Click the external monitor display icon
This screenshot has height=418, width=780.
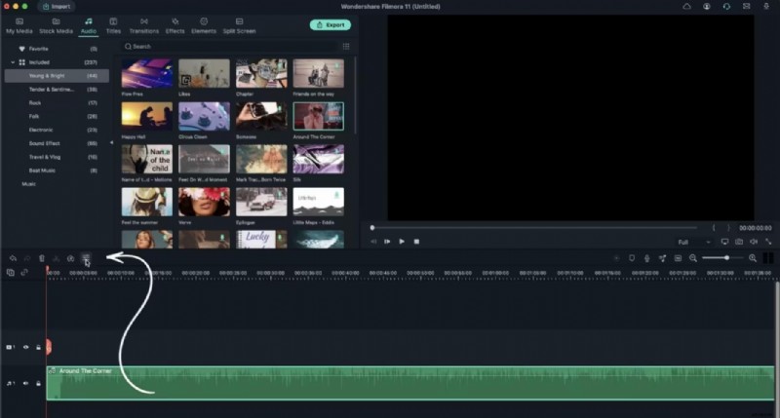tap(724, 242)
